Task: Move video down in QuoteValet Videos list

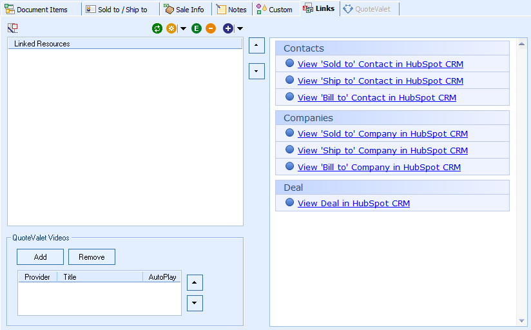Action: tap(195, 303)
